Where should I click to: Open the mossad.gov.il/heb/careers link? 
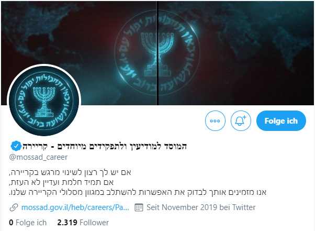coord(75,207)
